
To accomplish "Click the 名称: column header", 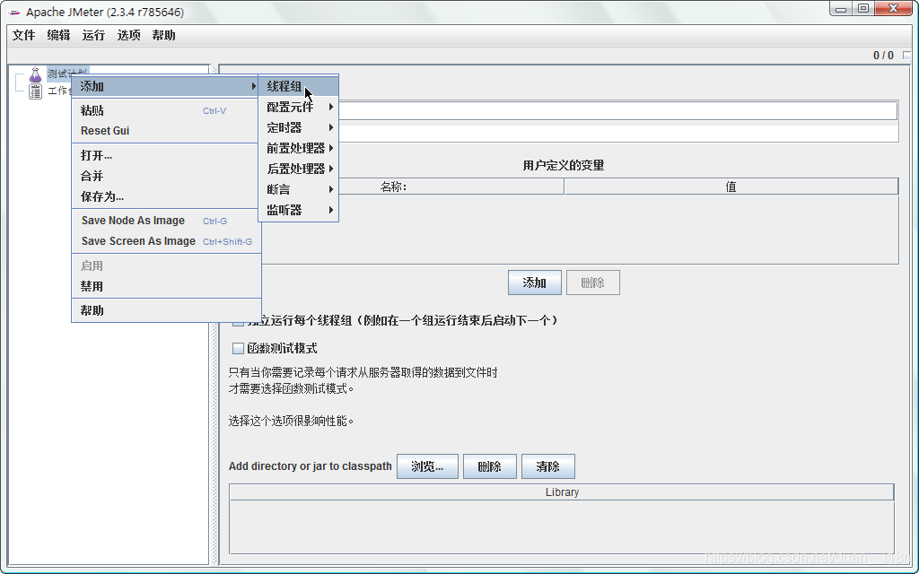I will (393, 187).
